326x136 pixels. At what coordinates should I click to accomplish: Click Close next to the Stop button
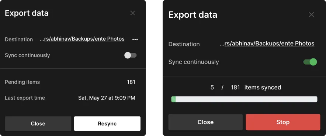coord(205,122)
